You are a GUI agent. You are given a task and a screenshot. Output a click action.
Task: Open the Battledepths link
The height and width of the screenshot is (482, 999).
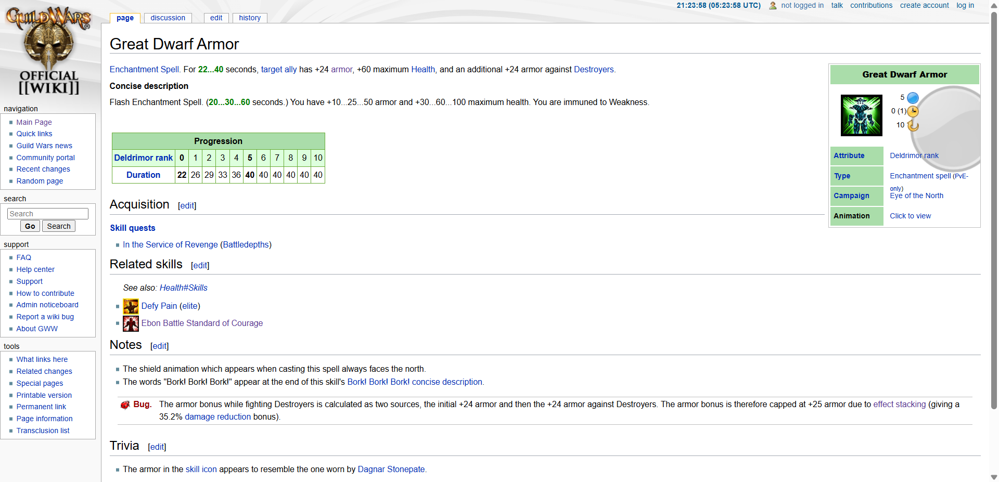coord(246,244)
